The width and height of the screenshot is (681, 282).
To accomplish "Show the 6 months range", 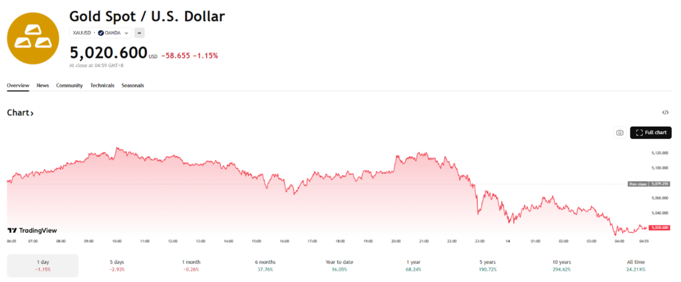I will pos(265,265).
